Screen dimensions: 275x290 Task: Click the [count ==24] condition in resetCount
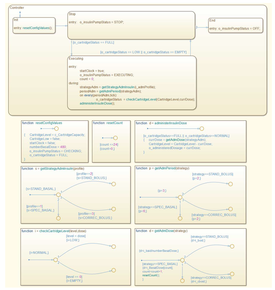tap(109, 144)
